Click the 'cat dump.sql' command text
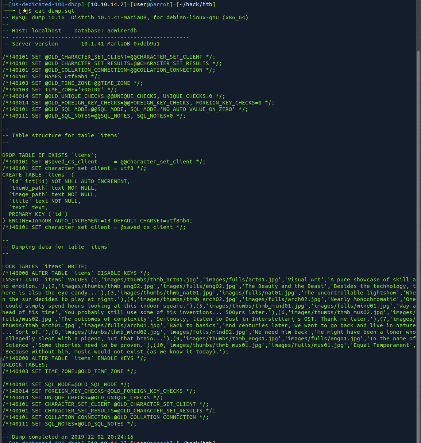 pos(55,11)
